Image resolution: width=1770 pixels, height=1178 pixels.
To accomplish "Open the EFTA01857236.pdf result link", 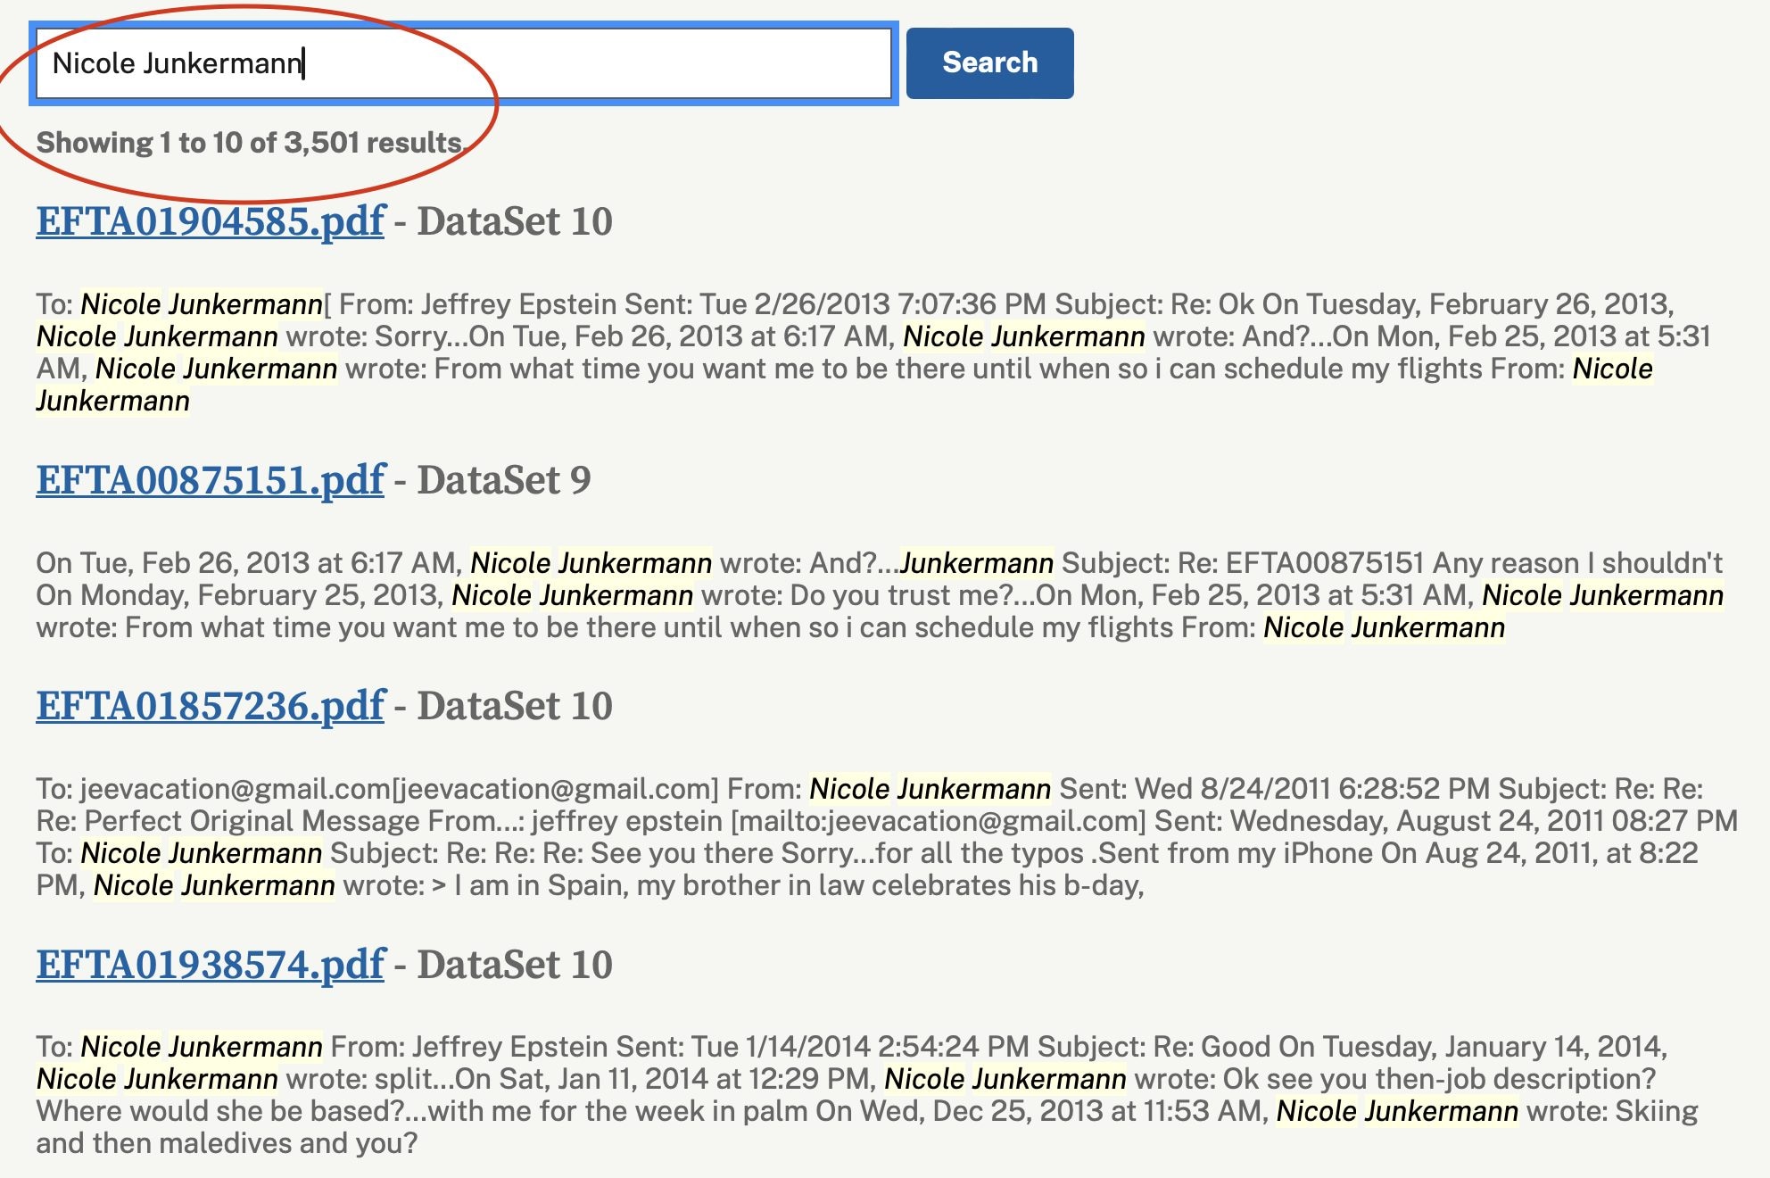I will [211, 706].
